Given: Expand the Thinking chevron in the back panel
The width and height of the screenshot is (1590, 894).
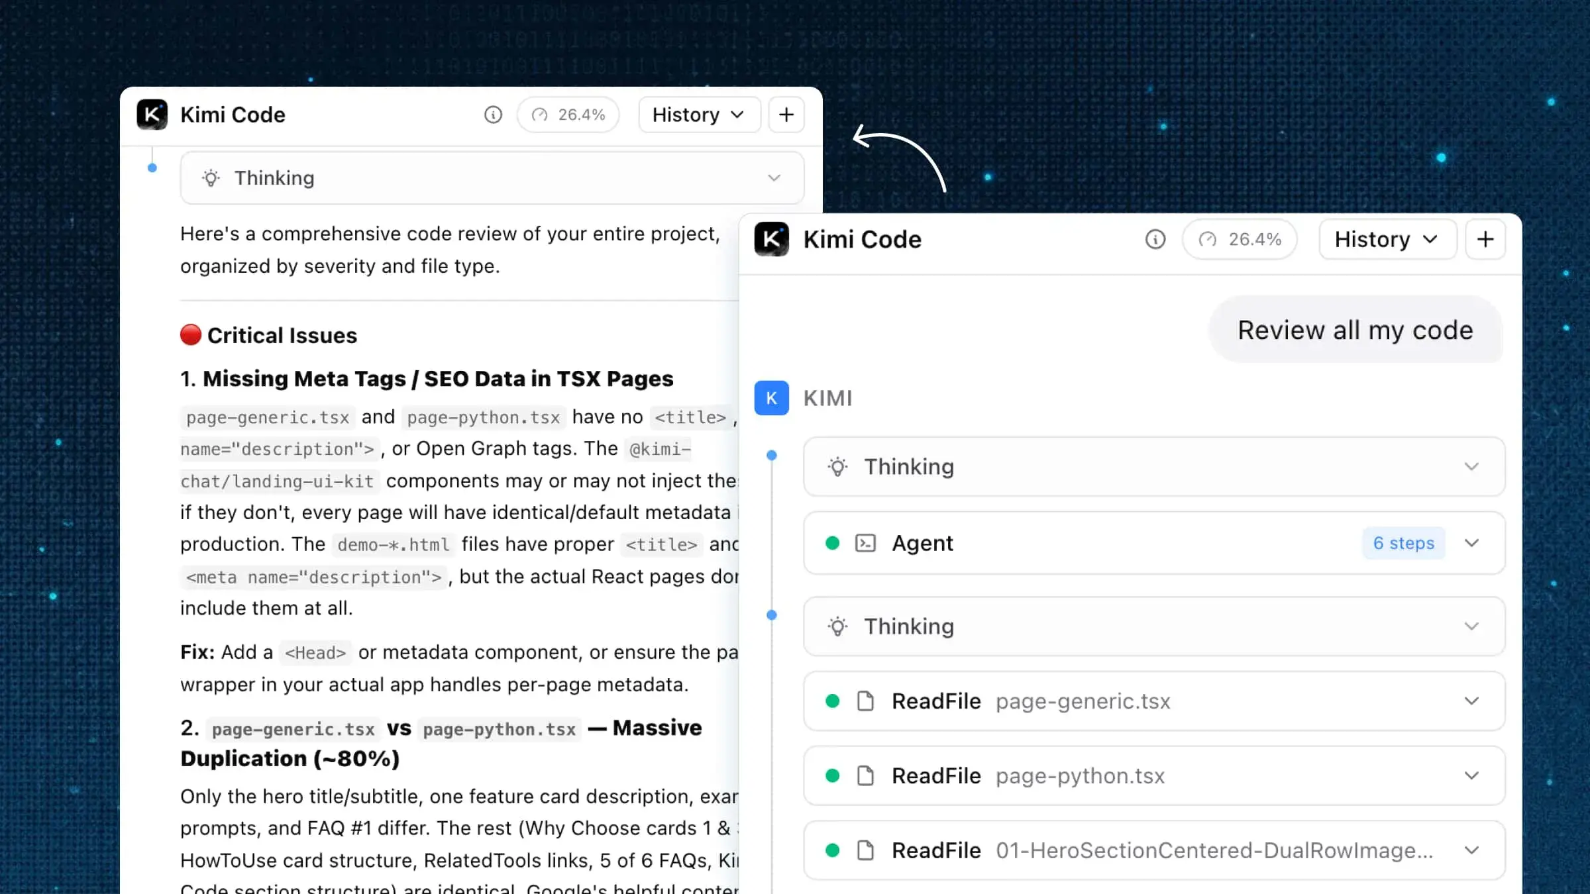Looking at the screenshot, I should (774, 178).
